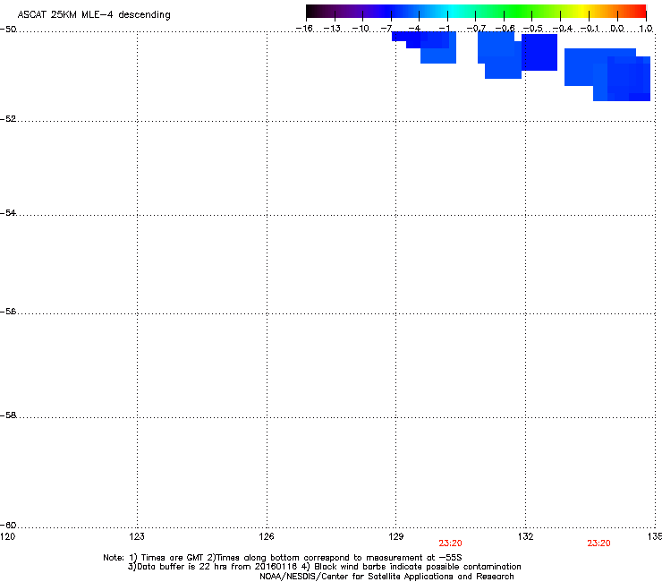This screenshot has width=662, height=582.
Task: Click the -0.5 color scale label
Action: [x=533, y=29]
